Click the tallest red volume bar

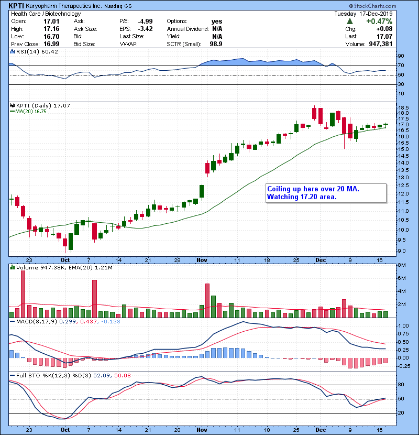click(23, 294)
